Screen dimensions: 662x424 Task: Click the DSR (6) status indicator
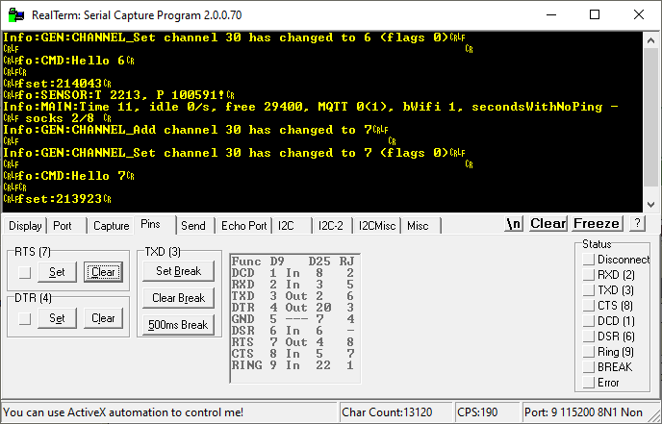(588, 337)
